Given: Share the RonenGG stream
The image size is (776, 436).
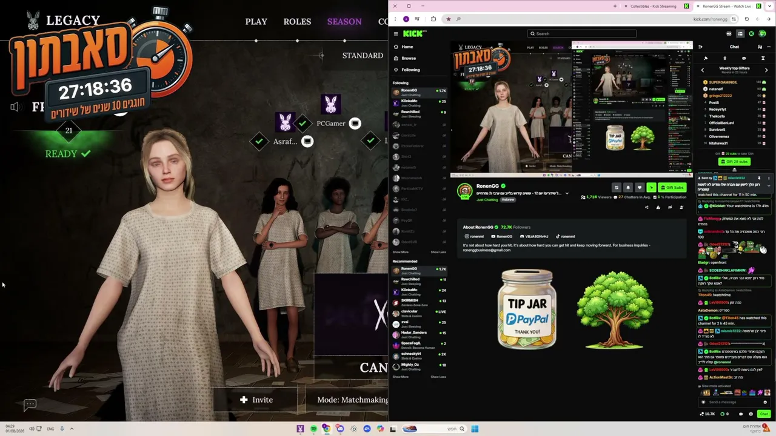Looking at the screenshot, I should 646,207.
